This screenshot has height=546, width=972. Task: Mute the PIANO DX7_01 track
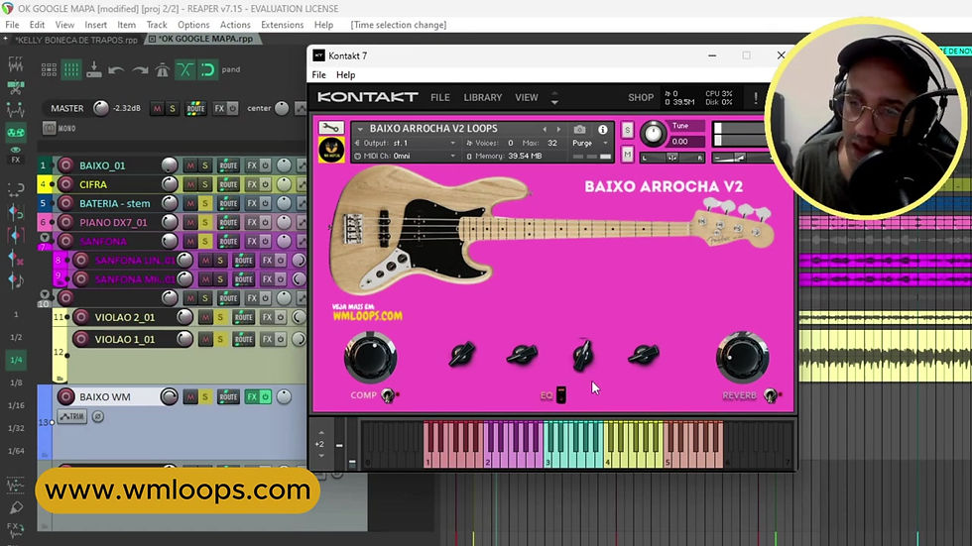(190, 222)
